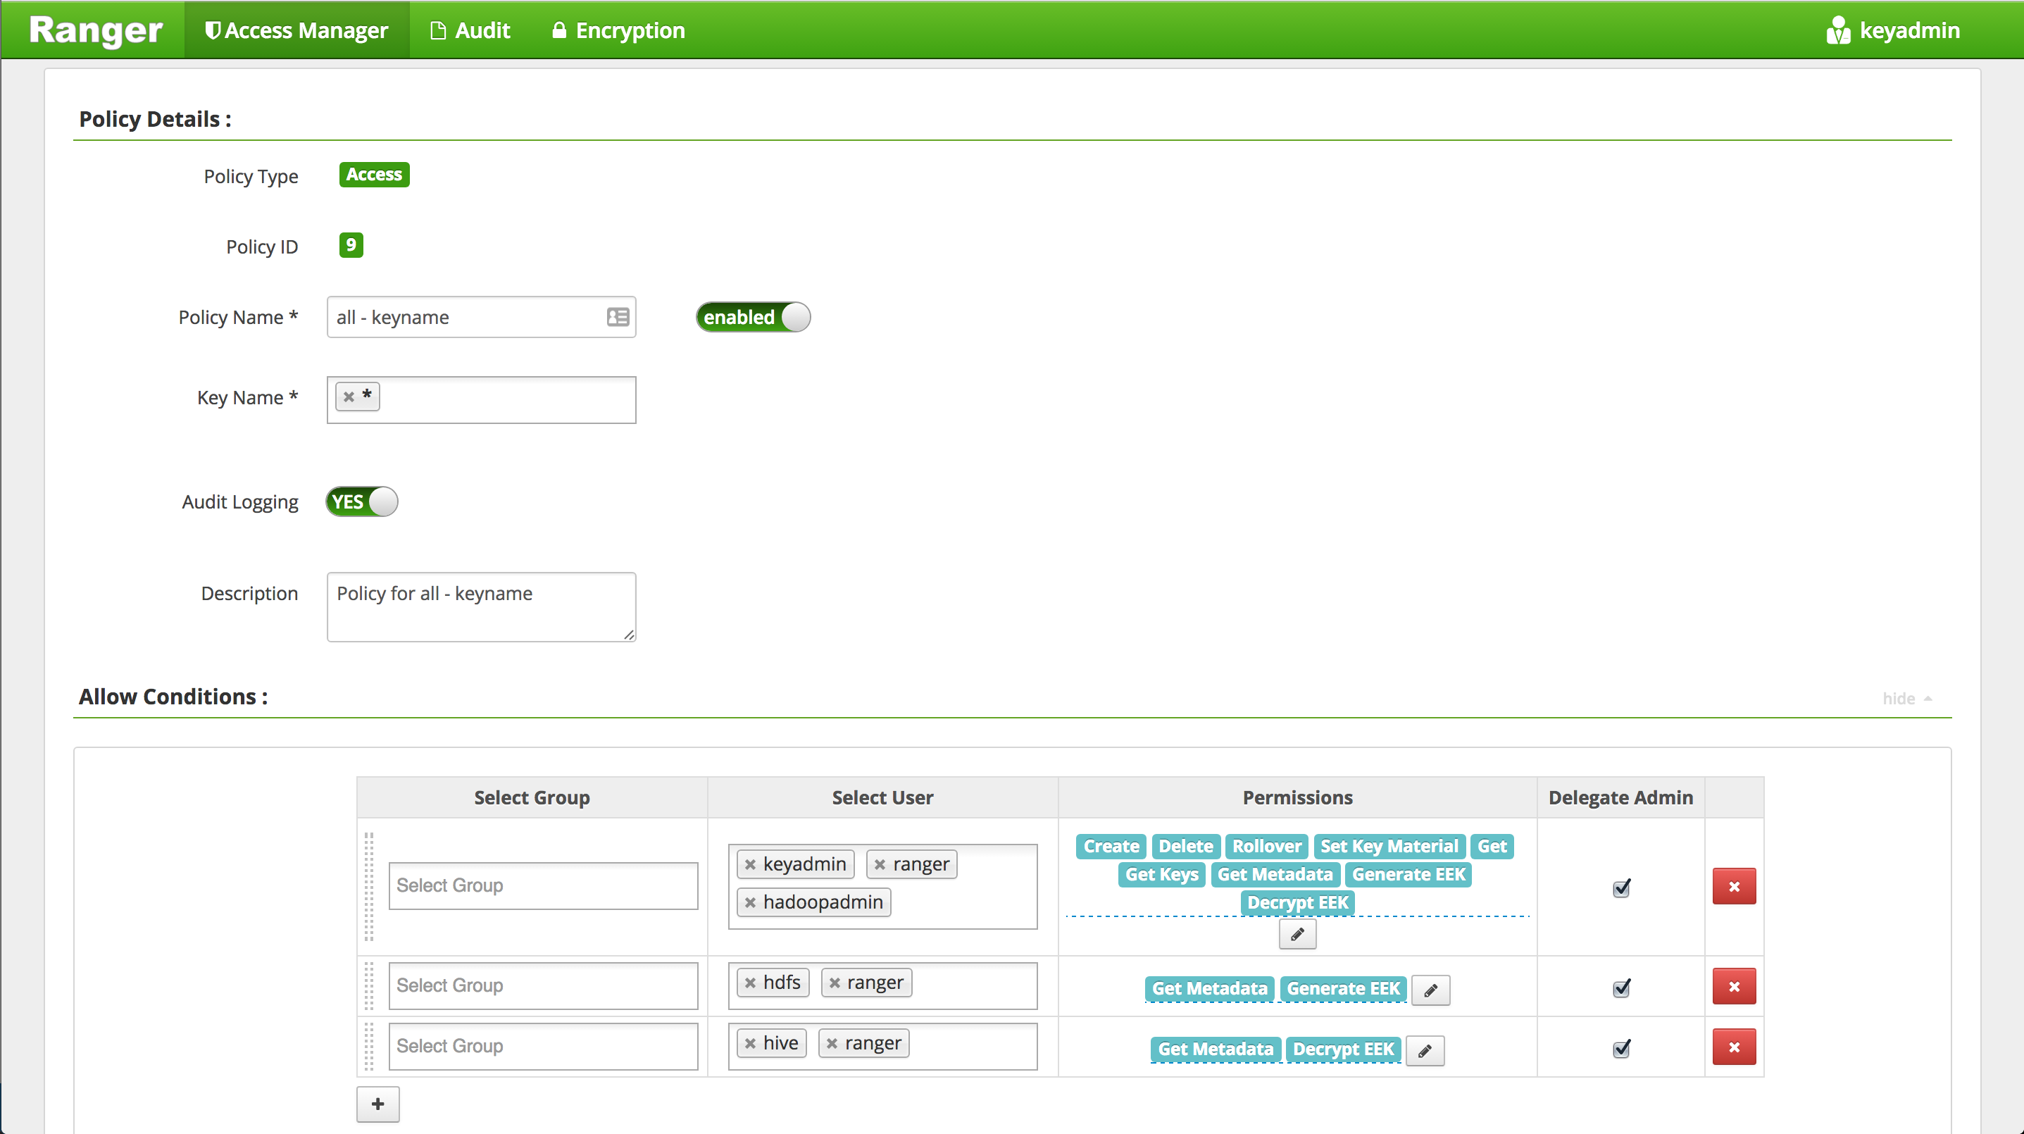Collapse Allow Conditions with hide link

(1906, 699)
